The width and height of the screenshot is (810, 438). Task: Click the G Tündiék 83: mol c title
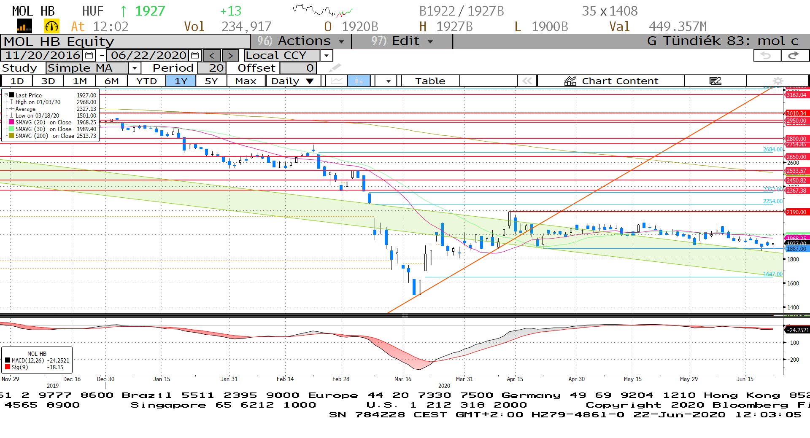tap(723, 41)
